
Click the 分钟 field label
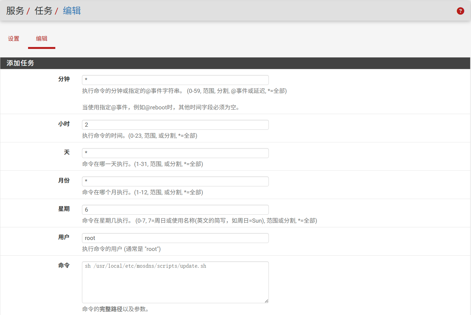pyautogui.click(x=64, y=79)
